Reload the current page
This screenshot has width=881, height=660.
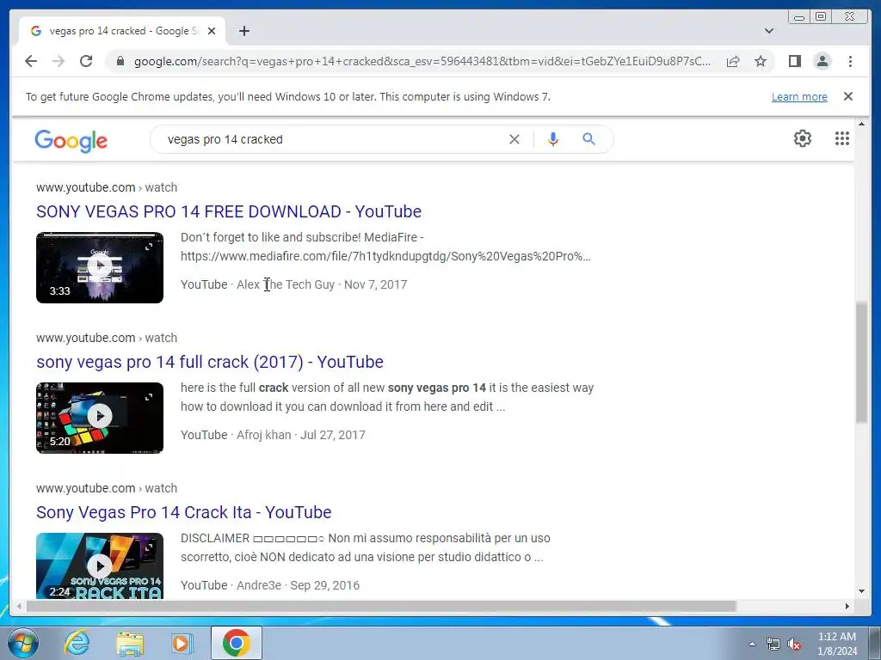point(86,61)
